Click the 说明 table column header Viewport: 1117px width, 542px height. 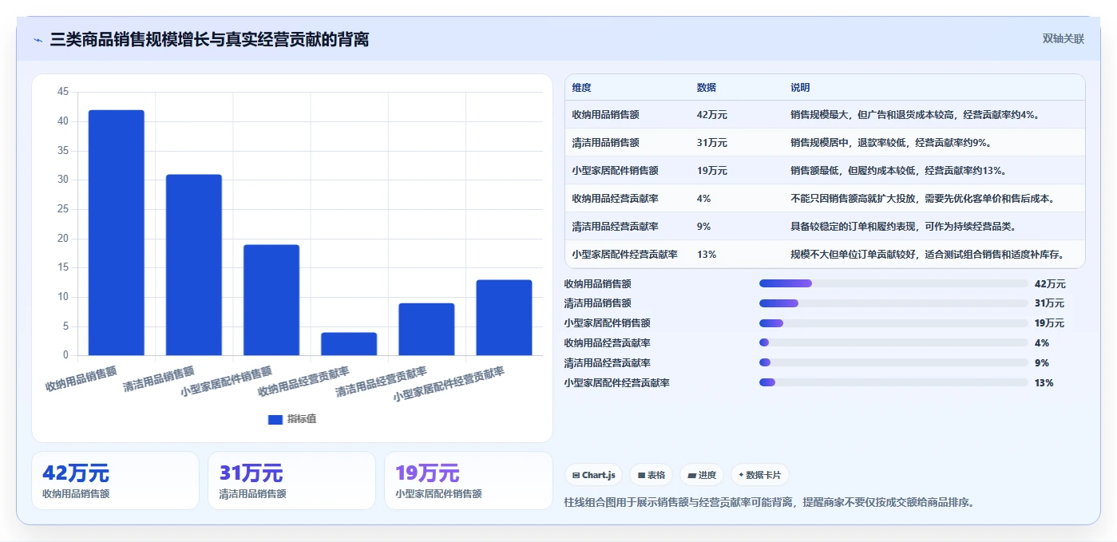tap(800, 88)
